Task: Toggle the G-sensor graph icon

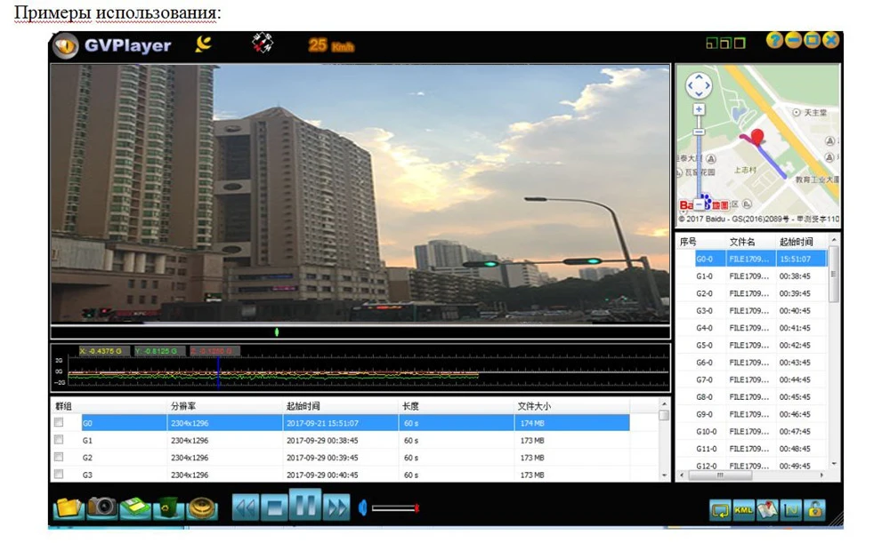Action: point(791,510)
